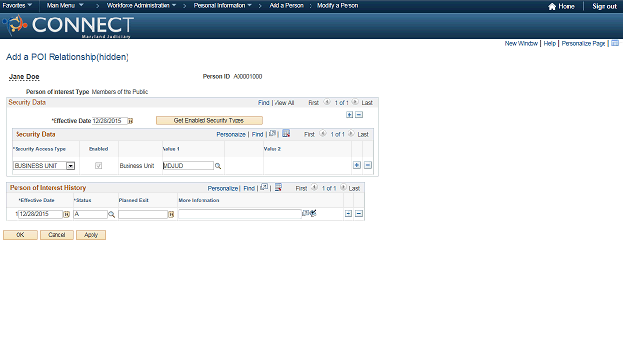Image resolution: width=623 pixels, height=350 pixels.
Task: Toggle the Enabled checkbox for Business Unit
Action: click(98, 166)
